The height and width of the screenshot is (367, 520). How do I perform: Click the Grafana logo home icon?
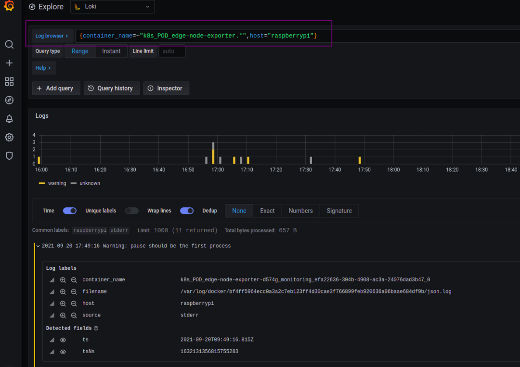9,7
